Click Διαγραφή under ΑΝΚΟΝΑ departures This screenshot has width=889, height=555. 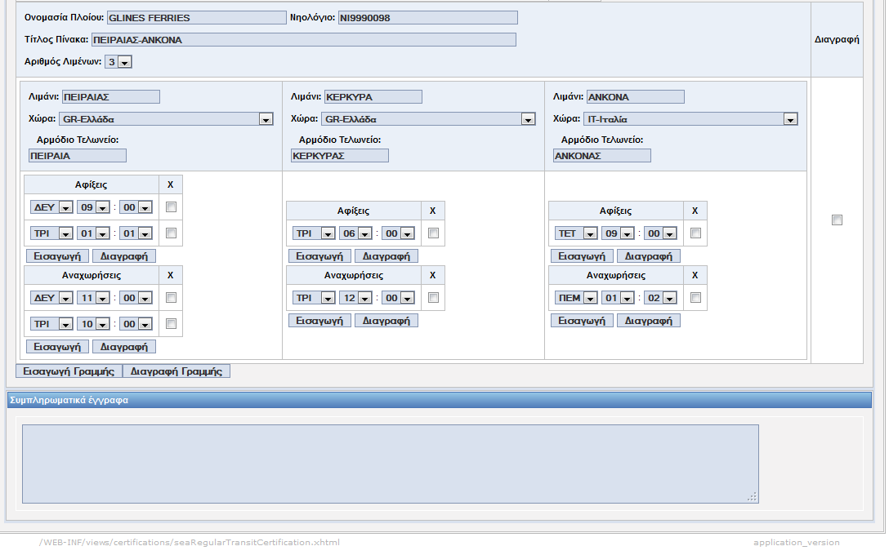coord(649,321)
